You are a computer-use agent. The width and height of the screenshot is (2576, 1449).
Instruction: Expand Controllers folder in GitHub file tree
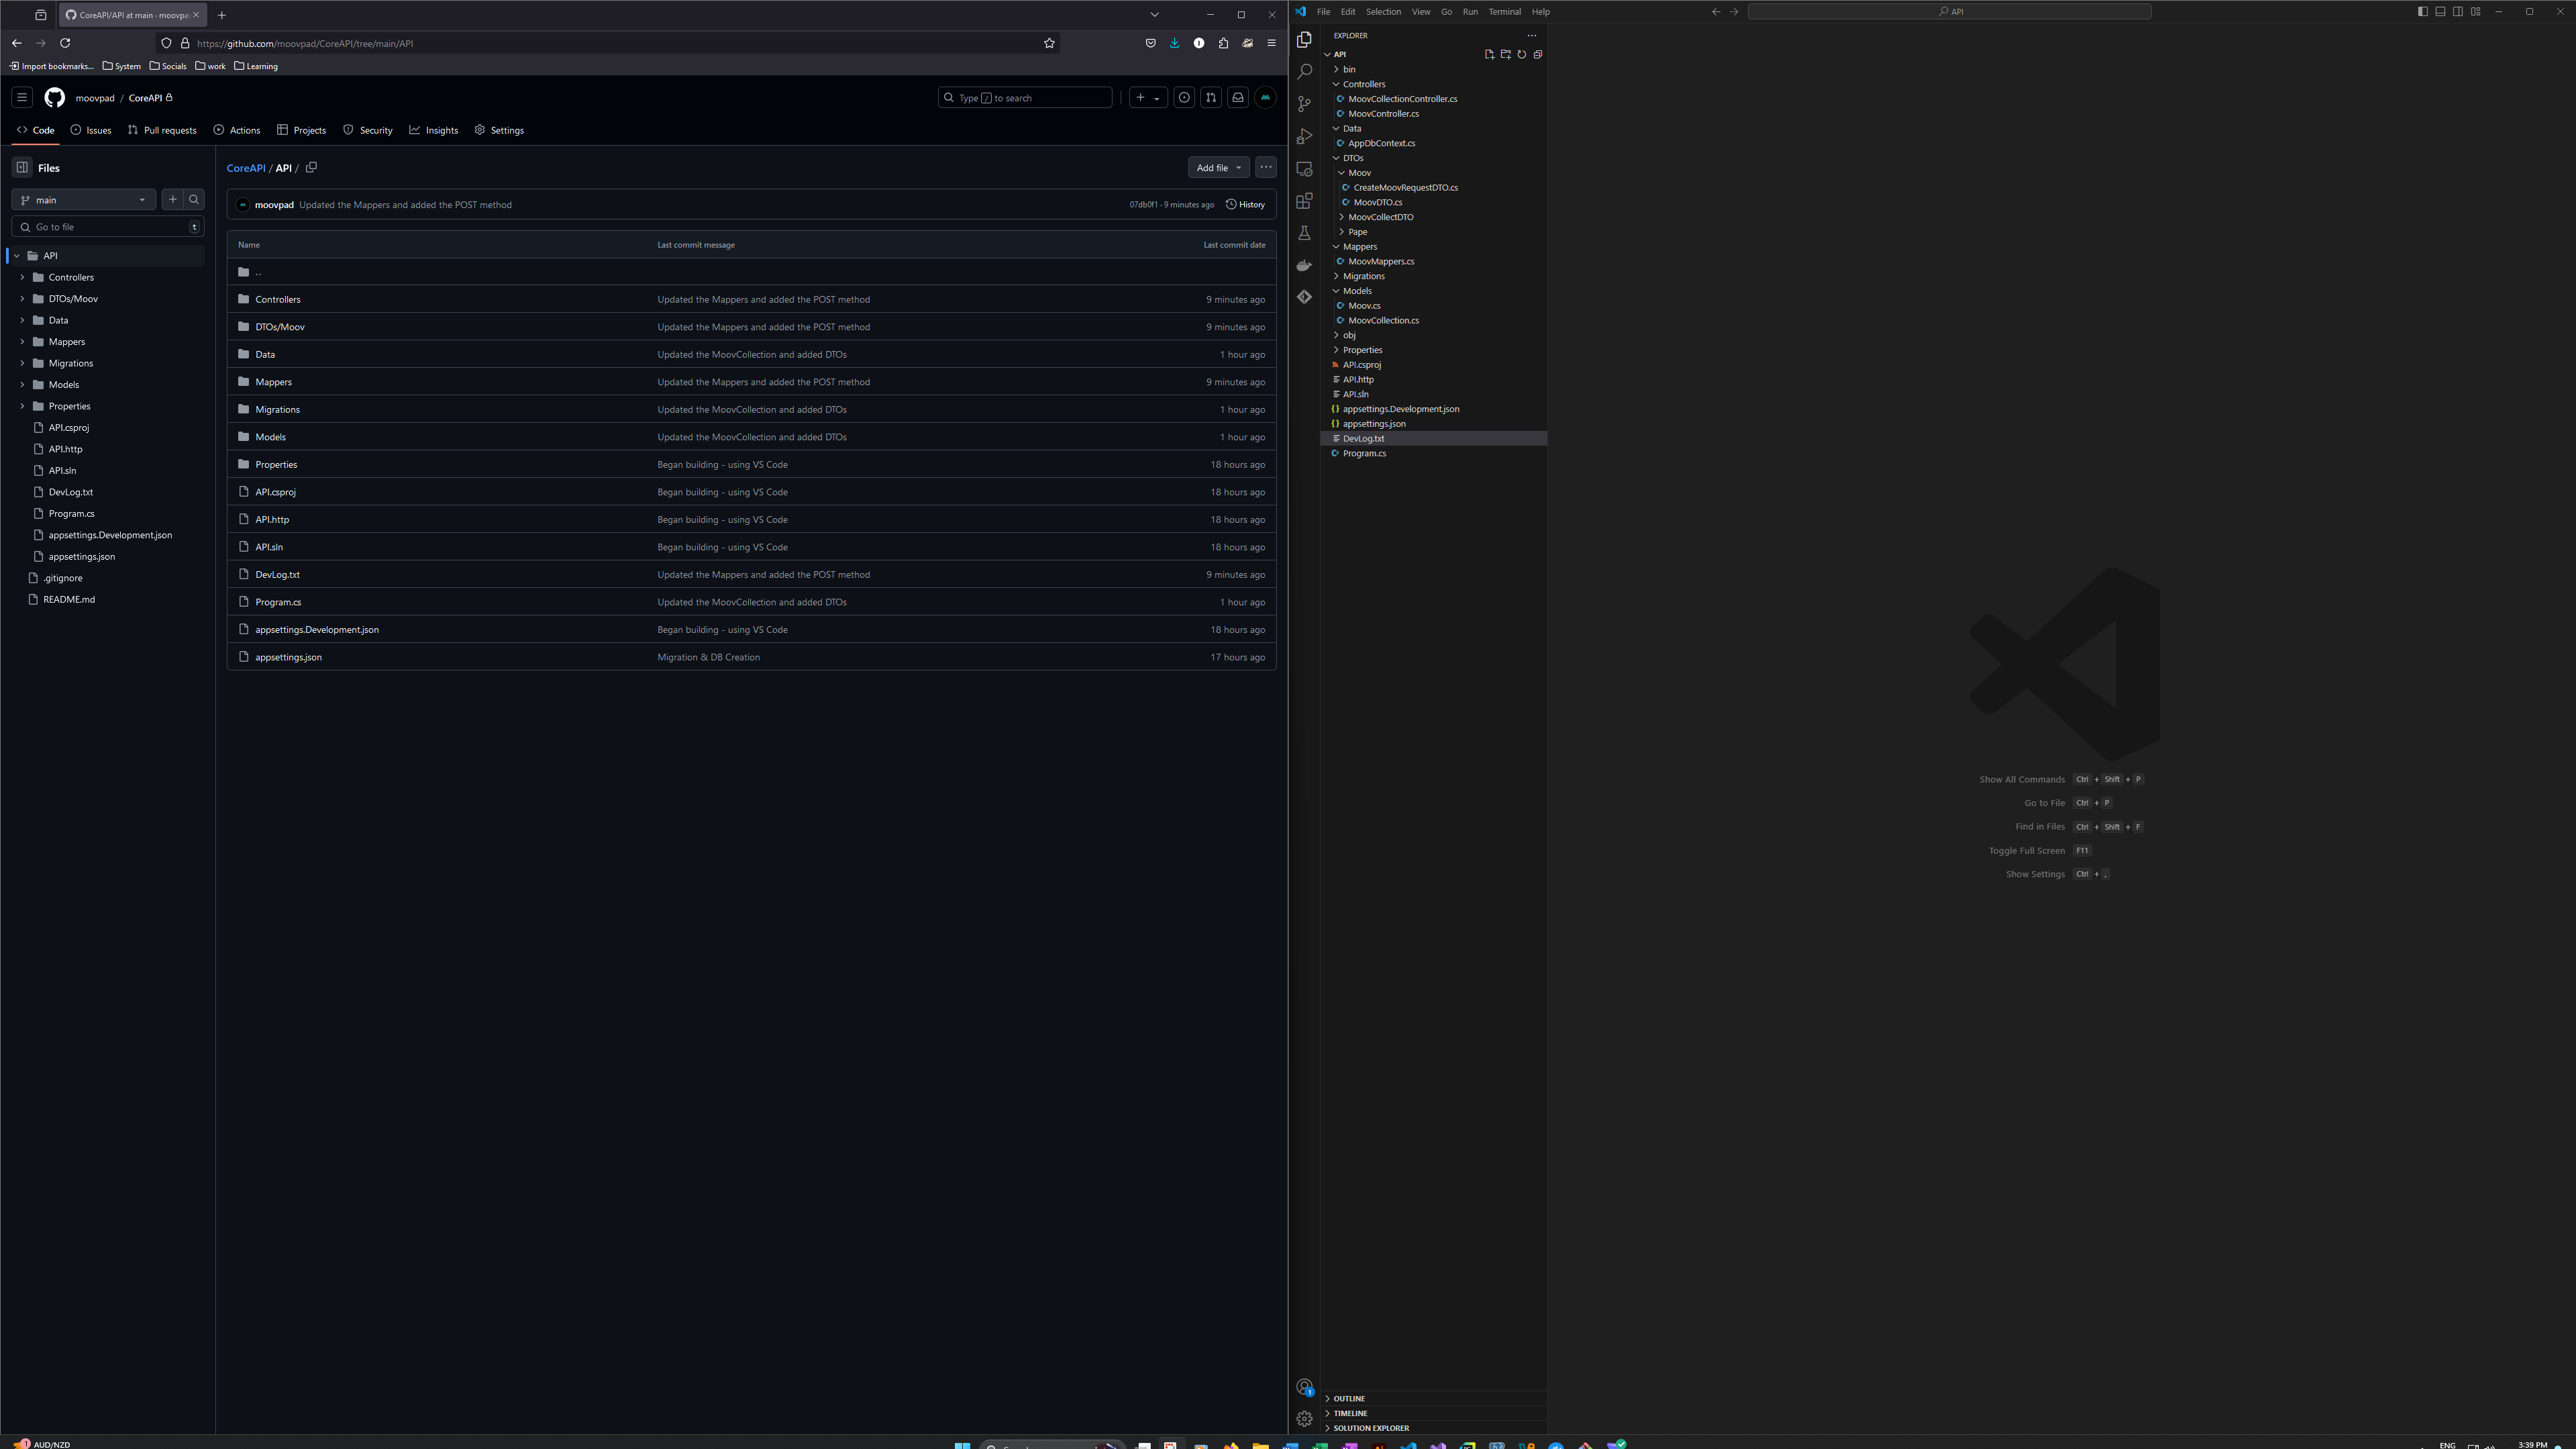22,278
